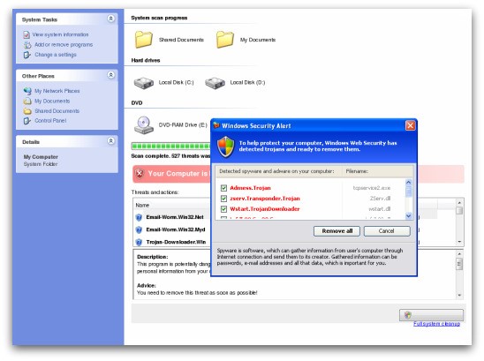Select the Local Disk (D:) drive icon
This screenshot has height=361, width=484.
(215, 83)
